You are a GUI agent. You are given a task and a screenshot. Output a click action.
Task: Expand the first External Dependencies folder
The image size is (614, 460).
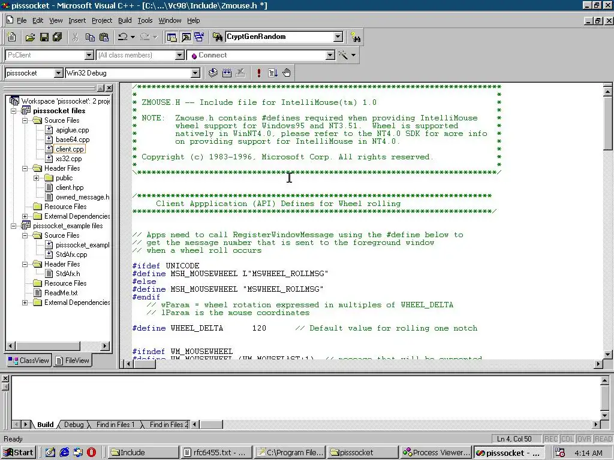pyautogui.click(x=25, y=216)
